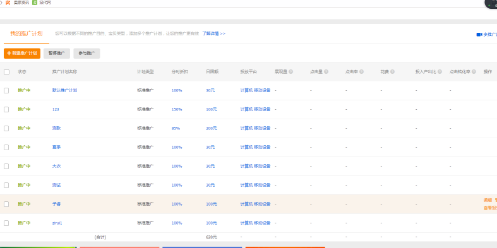
Task: Select the checkbox for the 123 plan
Action: coord(6,110)
